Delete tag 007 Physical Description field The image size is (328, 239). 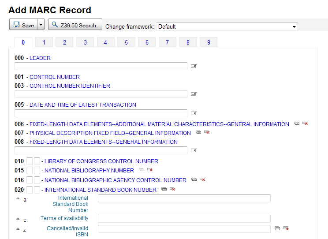[207, 133]
